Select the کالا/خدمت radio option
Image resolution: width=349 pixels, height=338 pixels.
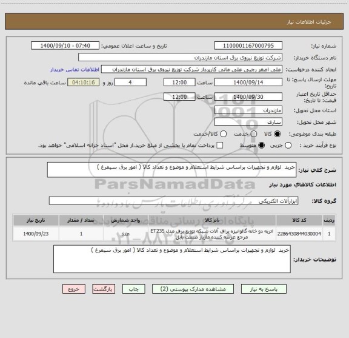tap(223, 134)
